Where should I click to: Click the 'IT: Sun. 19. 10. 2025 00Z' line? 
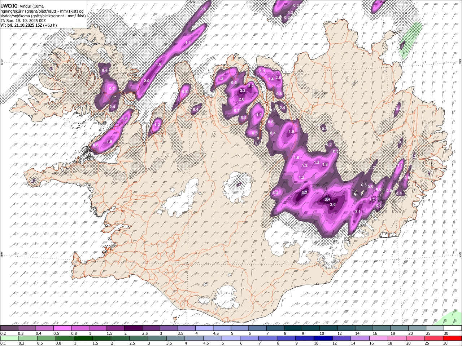pos(23,21)
